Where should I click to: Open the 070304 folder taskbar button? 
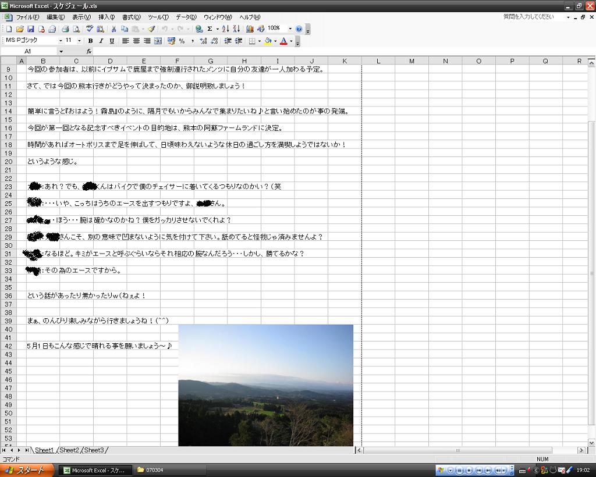point(169,470)
